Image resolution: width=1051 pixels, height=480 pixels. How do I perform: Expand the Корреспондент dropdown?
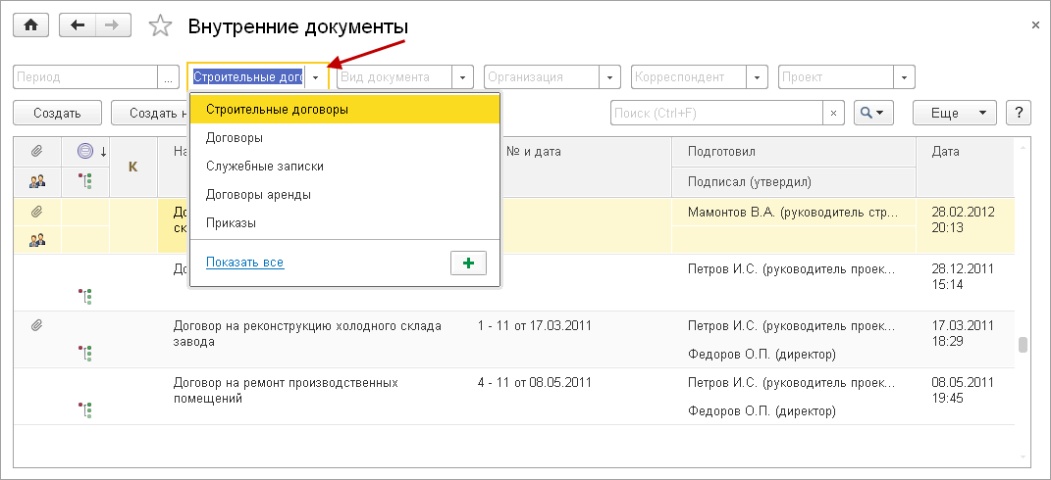point(757,77)
